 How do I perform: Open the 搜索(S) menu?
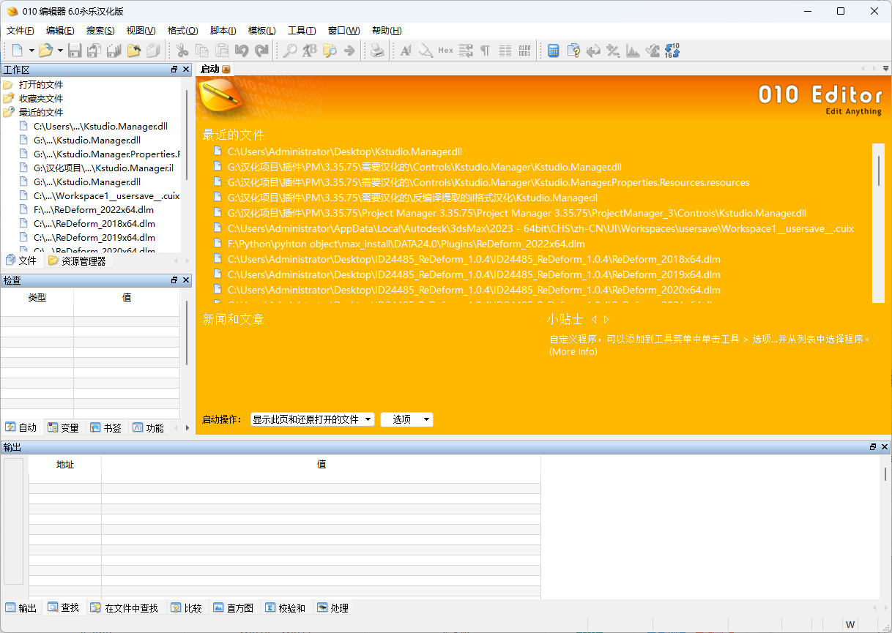tap(100, 31)
